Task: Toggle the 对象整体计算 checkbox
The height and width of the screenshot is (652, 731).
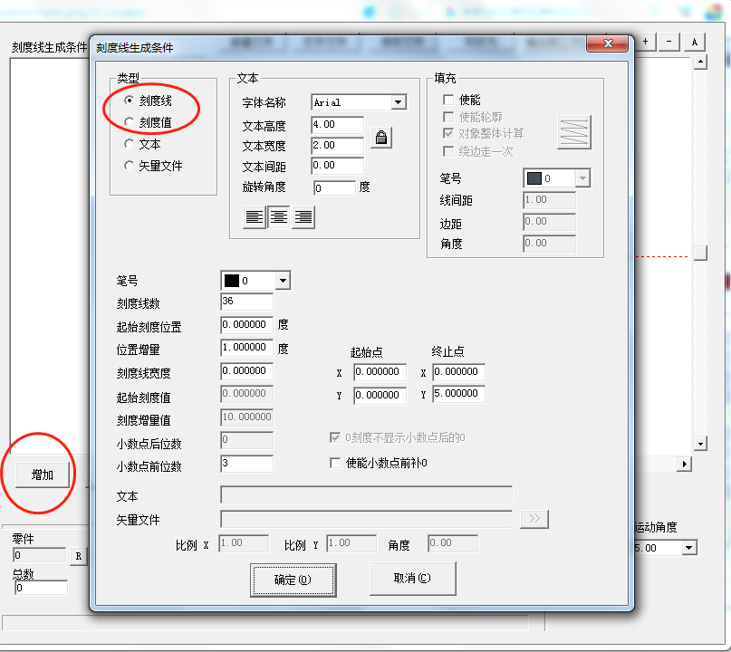Action: click(448, 134)
